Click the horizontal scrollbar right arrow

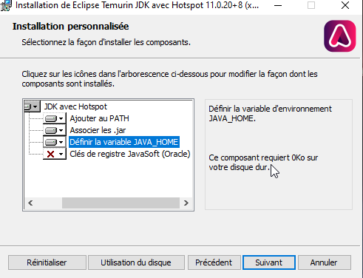(186, 203)
